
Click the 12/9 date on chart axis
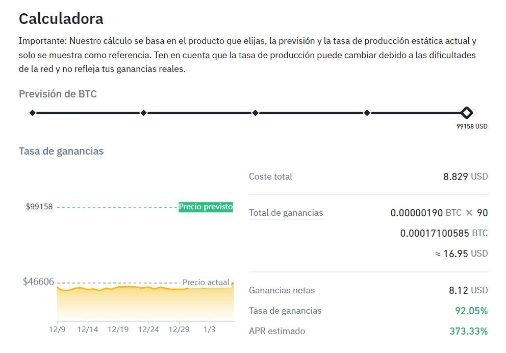(x=57, y=330)
